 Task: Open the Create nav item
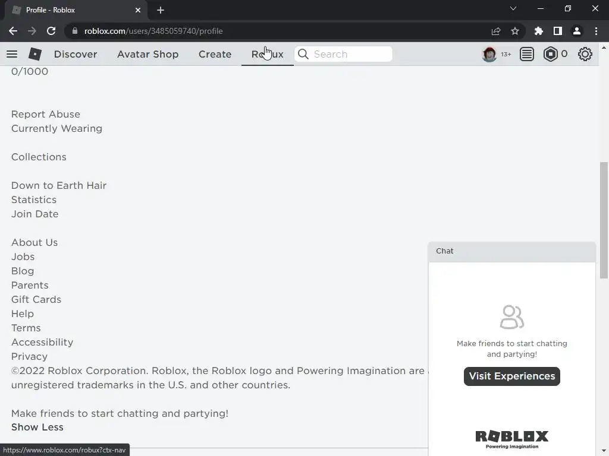tap(215, 54)
